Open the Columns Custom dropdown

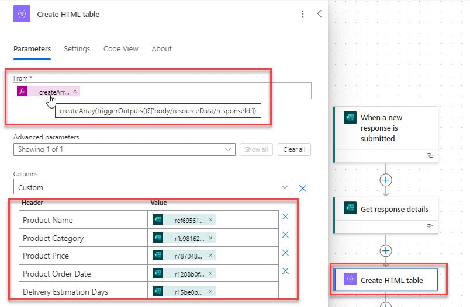153,187
